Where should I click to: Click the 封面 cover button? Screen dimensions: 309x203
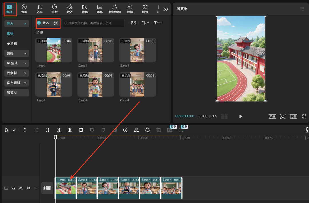[47, 188]
